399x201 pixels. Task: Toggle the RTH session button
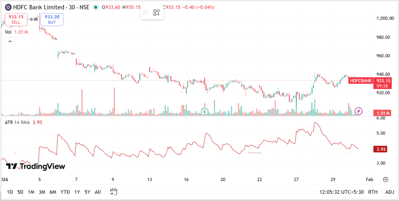(373, 192)
